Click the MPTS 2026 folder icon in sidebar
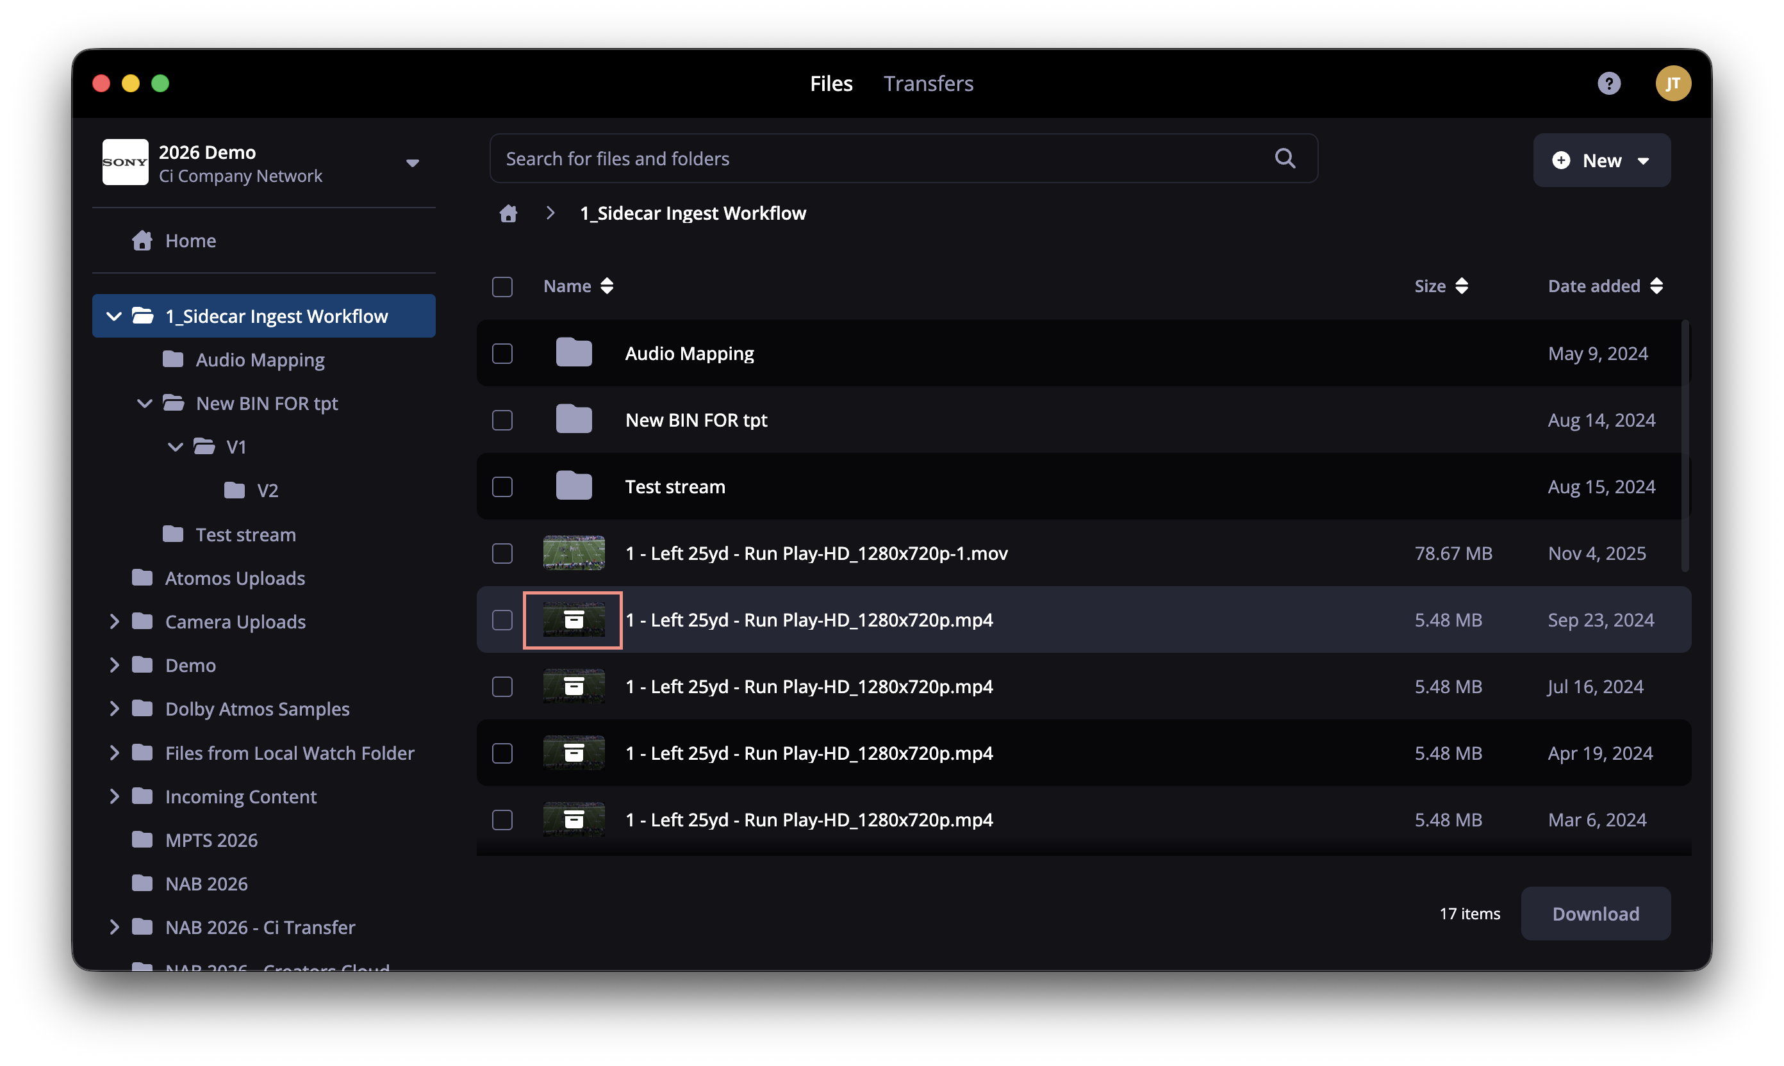This screenshot has height=1066, width=1784. point(142,839)
